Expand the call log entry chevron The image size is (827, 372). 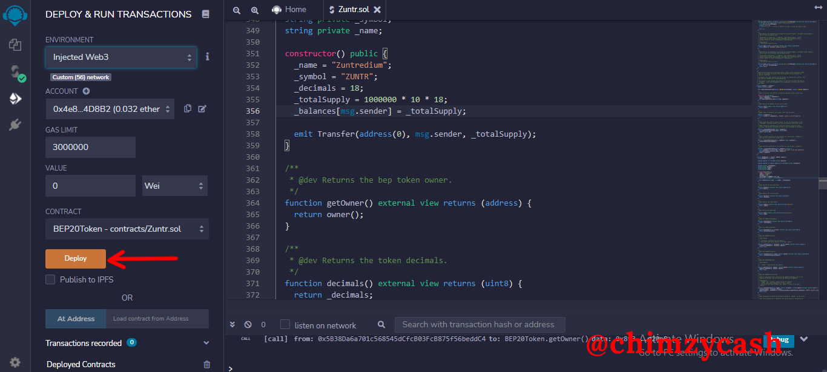click(804, 339)
